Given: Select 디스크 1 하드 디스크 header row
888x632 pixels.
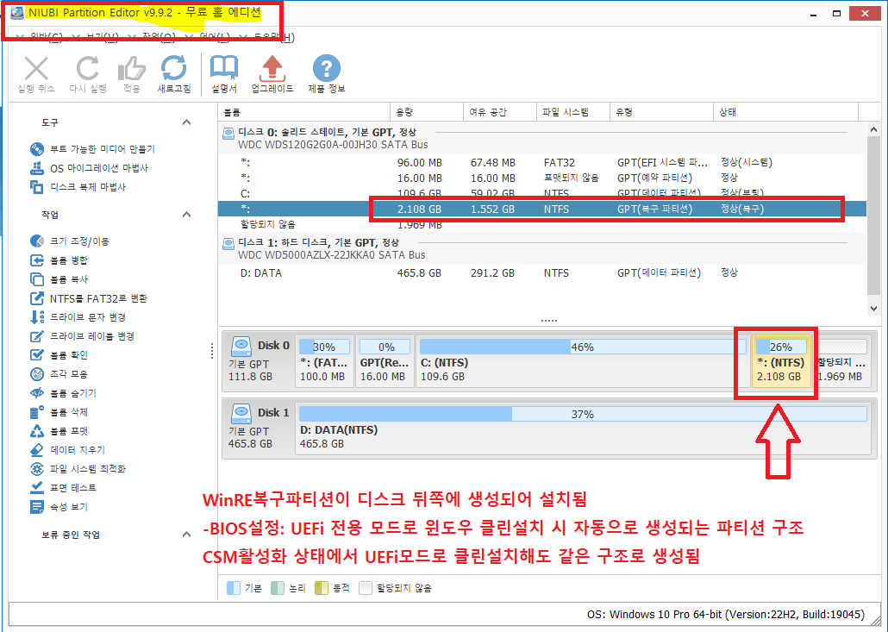Looking at the screenshot, I should coord(542,248).
